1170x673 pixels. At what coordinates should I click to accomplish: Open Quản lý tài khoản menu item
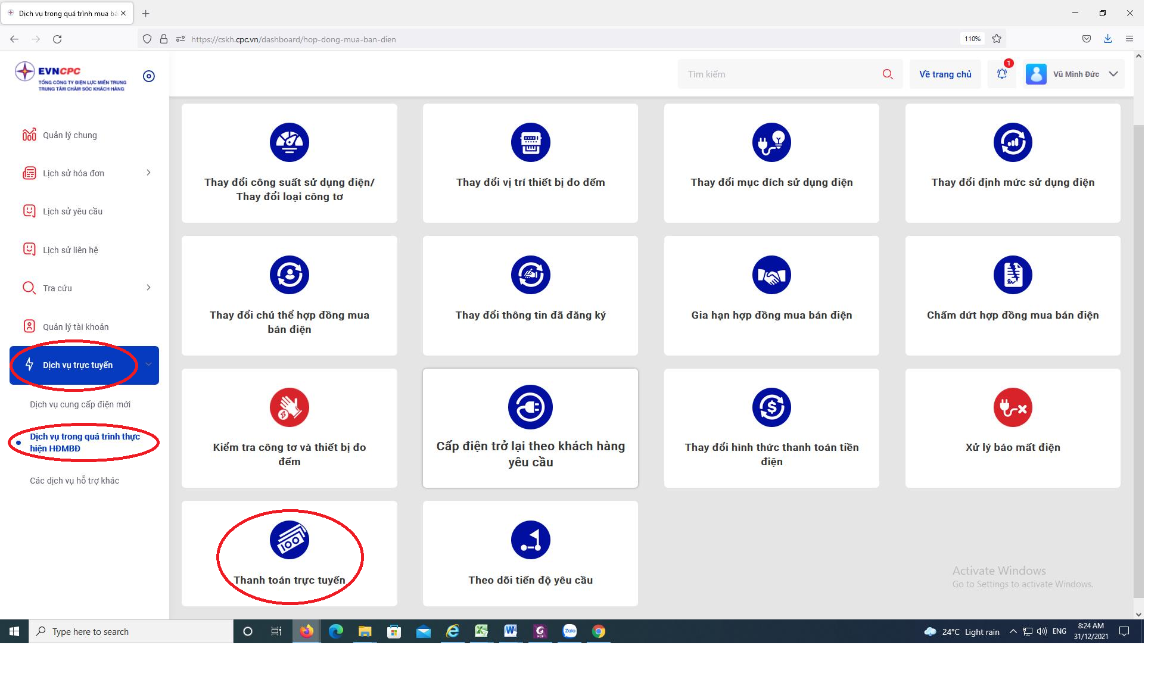[76, 326]
